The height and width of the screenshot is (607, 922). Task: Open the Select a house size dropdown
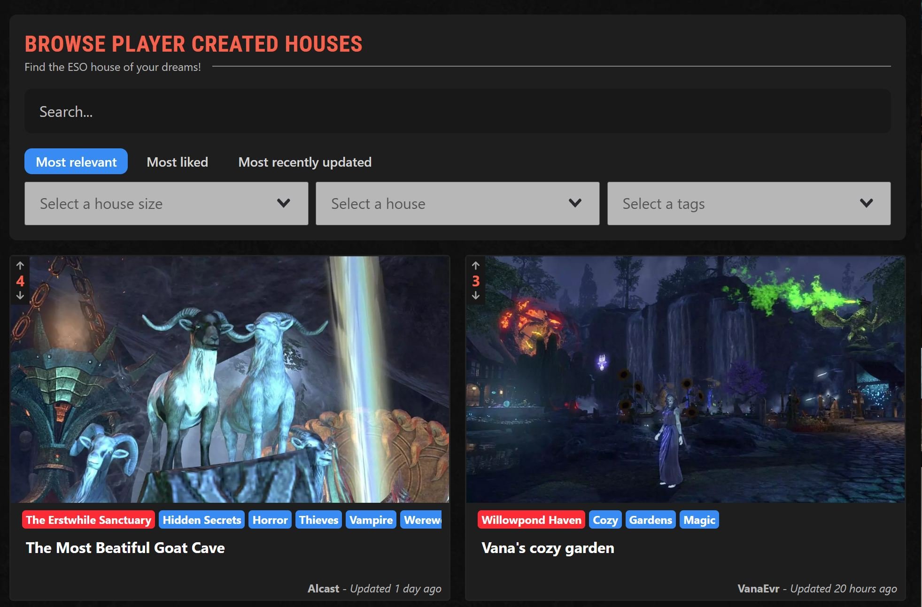click(x=166, y=203)
